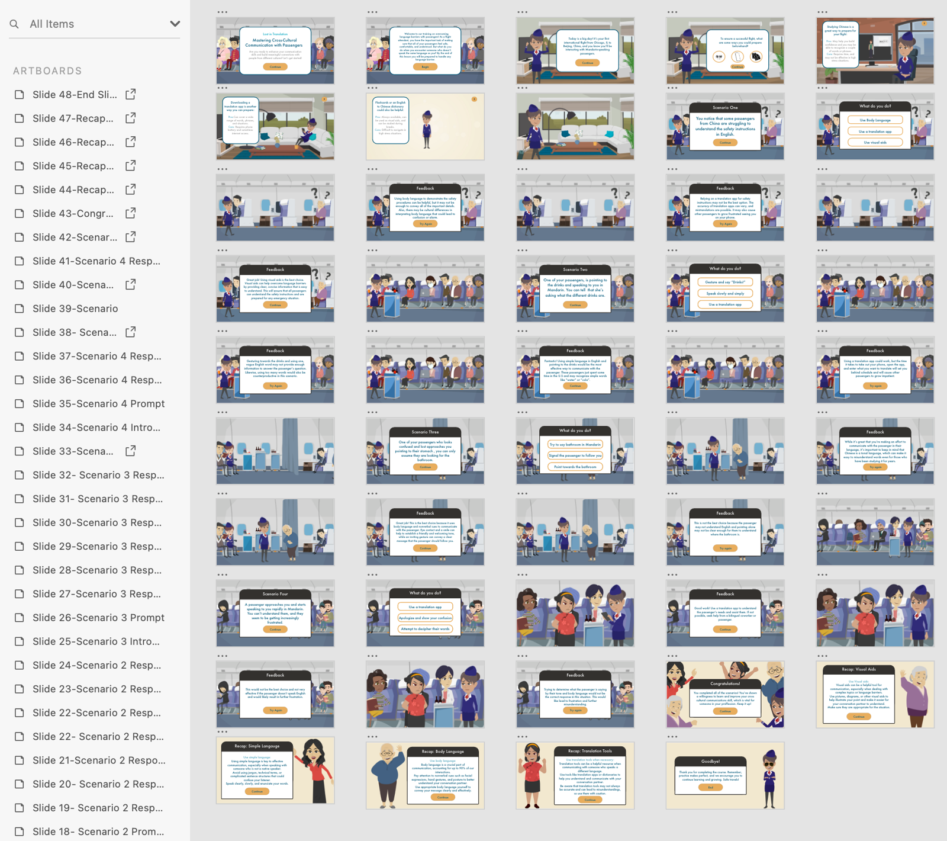Click link icon beside Slide 38- Scena...
The width and height of the screenshot is (947, 841).
click(x=131, y=332)
